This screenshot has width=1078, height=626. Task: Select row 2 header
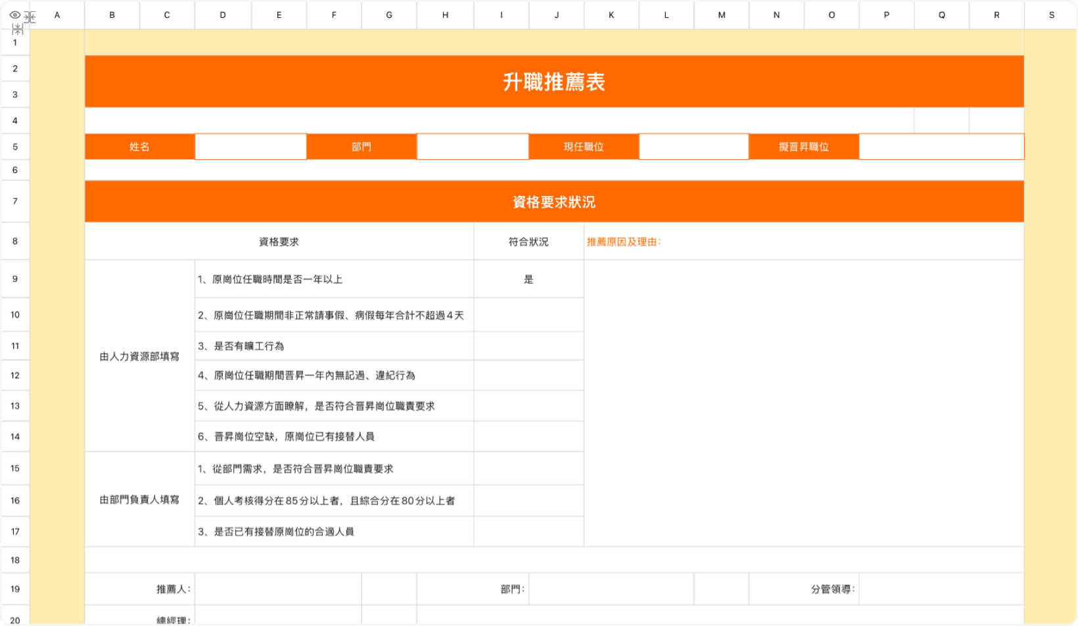click(x=15, y=68)
